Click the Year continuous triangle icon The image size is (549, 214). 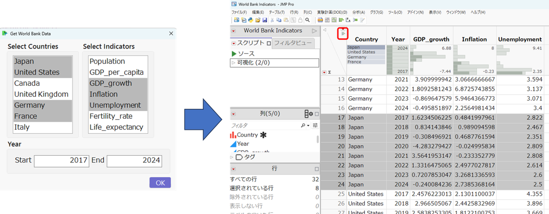coord(233,144)
